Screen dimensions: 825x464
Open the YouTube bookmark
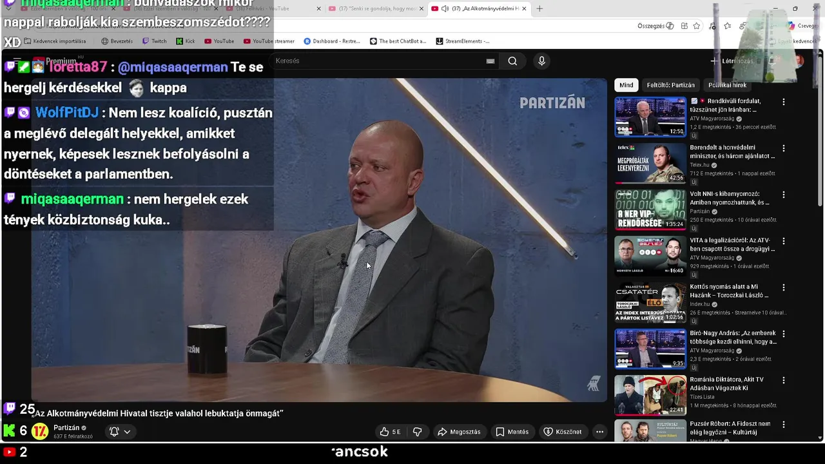tap(219, 41)
